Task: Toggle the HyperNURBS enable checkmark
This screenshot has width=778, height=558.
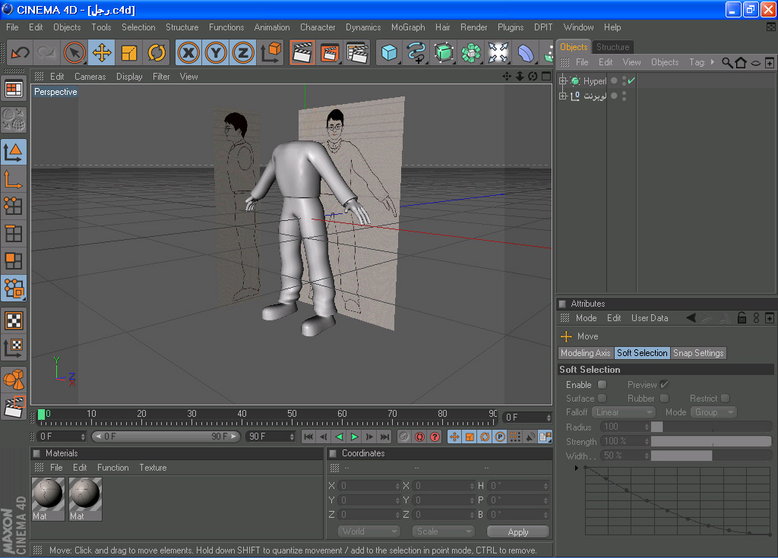Action: click(x=631, y=80)
